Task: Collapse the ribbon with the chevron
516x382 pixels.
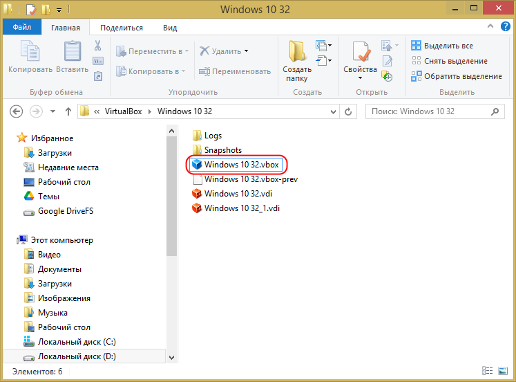Action: 490,26
